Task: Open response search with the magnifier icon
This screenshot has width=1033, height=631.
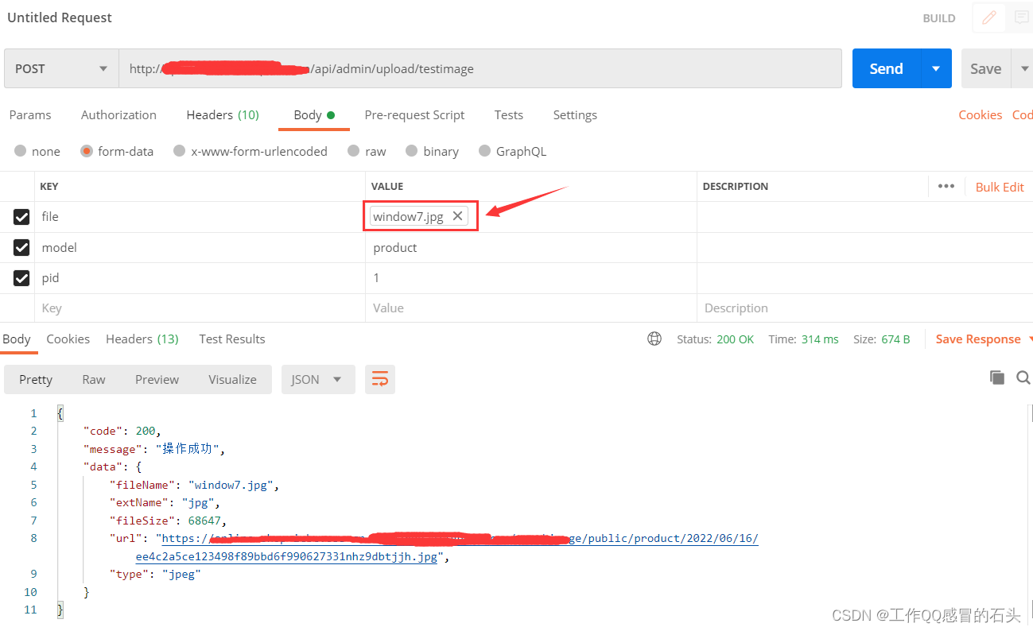Action: [1023, 377]
